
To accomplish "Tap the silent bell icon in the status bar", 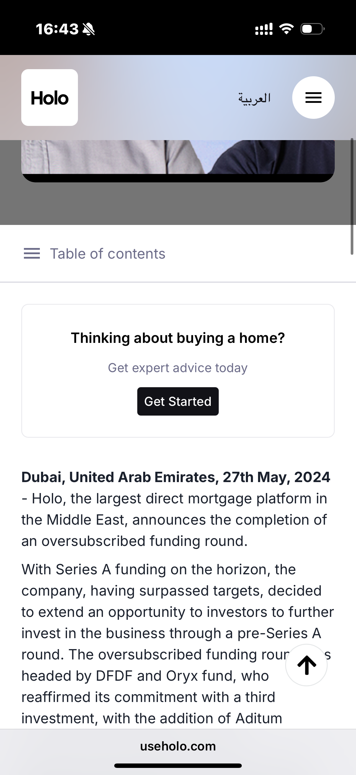I will tap(89, 29).
